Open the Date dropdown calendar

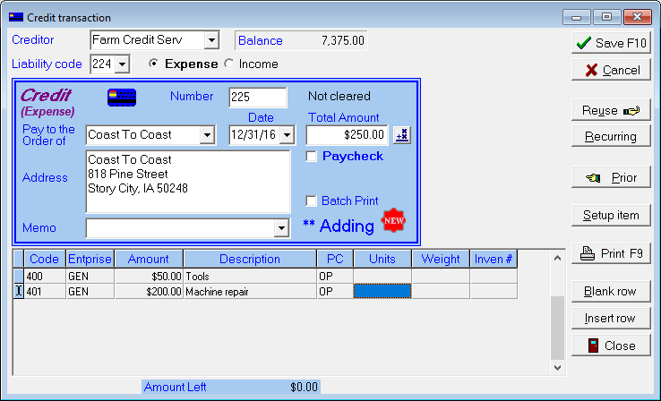(287, 134)
